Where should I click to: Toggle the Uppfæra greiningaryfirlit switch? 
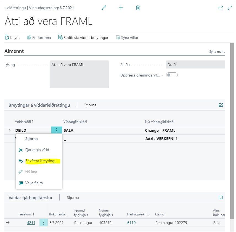[x=172, y=75]
